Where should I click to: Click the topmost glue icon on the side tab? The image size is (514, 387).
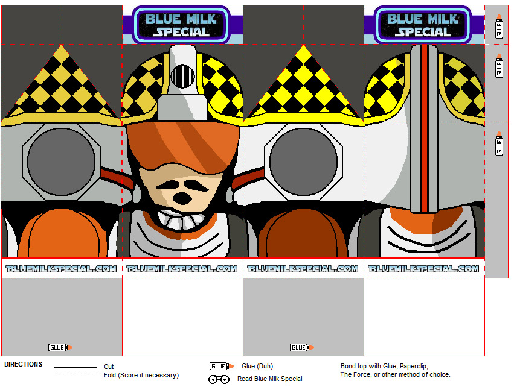[x=499, y=27]
